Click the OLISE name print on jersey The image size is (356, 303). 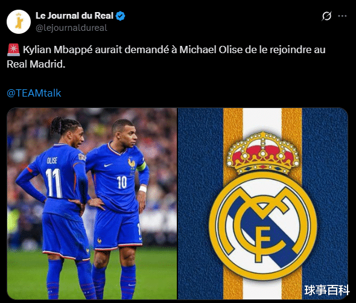52,161
